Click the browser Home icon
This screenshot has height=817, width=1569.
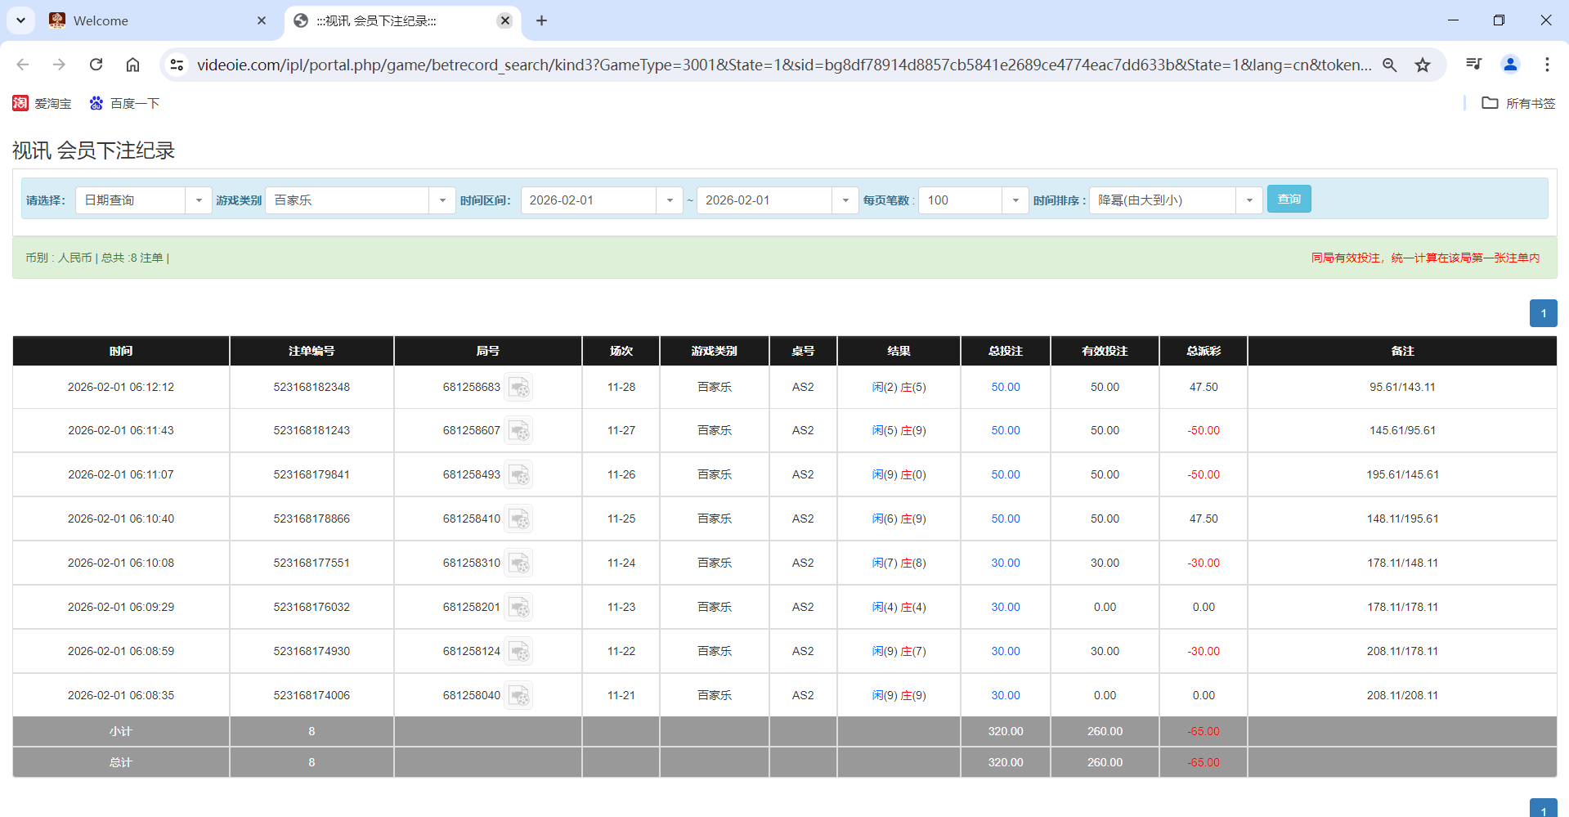tap(132, 64)
